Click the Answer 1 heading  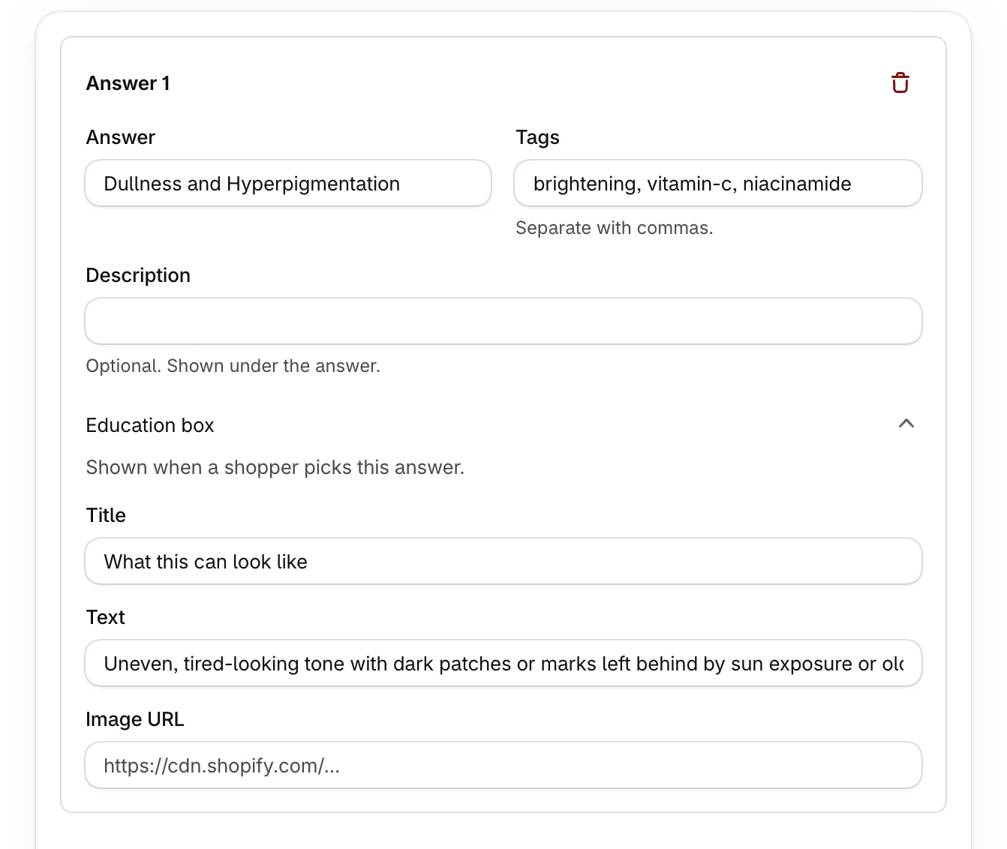(x=128, y=83)
